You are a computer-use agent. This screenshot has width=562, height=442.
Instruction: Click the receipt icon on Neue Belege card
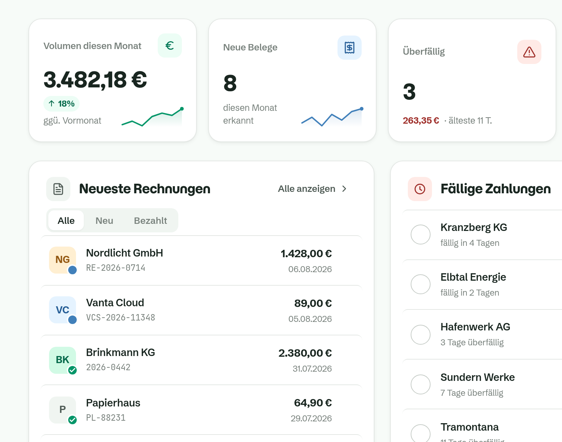(x=350, y=48)
